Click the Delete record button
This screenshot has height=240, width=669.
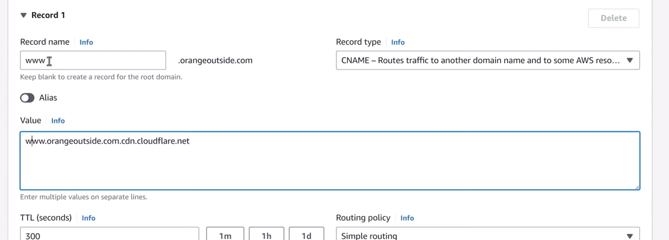coord(613,18)
